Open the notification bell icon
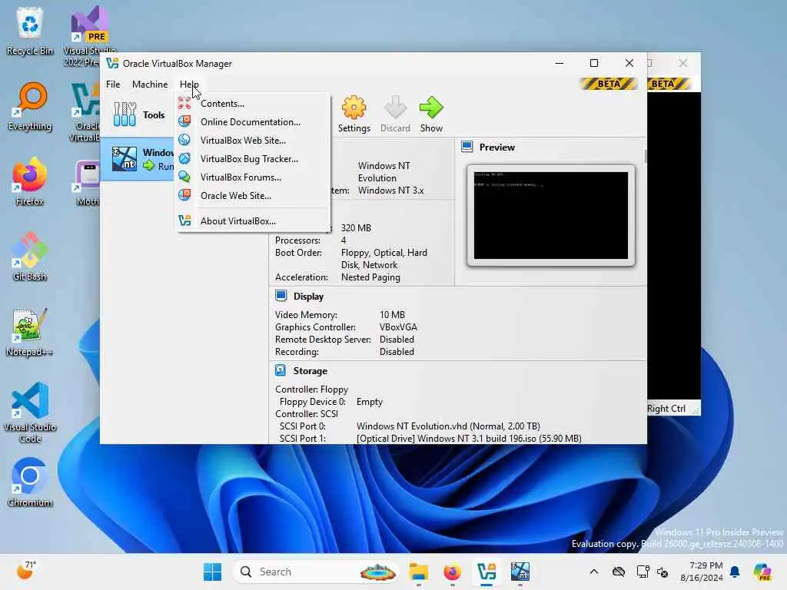The image size is (787, 590). (735, 572)
